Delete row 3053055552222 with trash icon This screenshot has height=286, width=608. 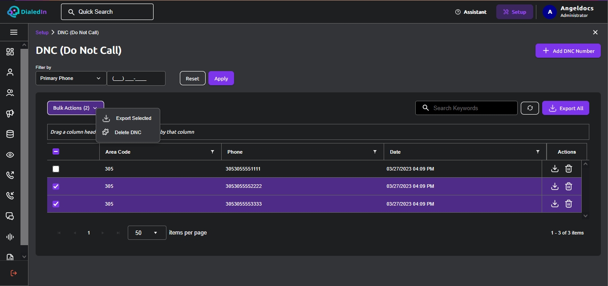point(568,186)
